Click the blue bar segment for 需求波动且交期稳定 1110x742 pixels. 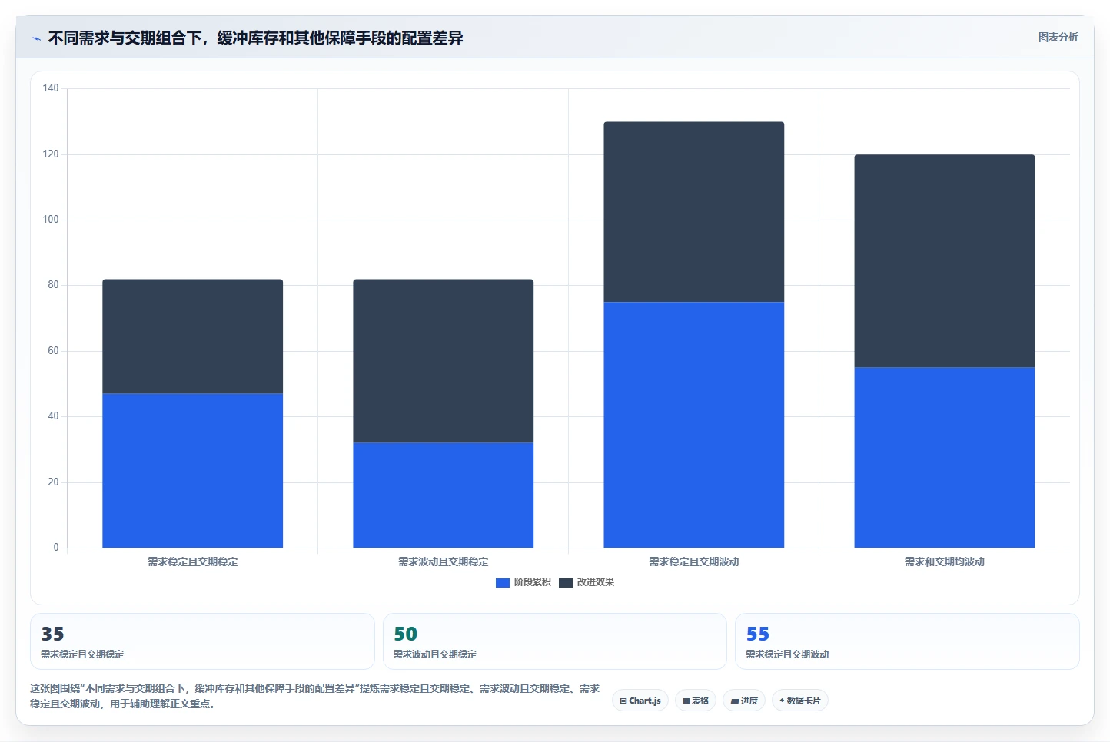(x=444, y=495)
